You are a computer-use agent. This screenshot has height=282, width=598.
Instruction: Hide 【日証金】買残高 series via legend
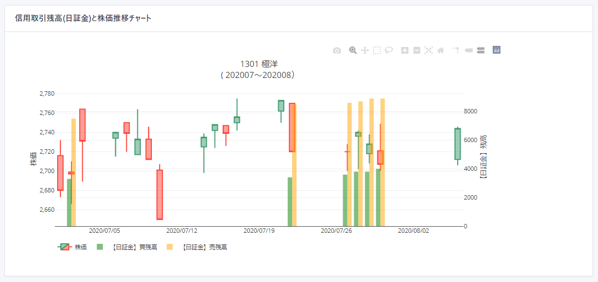coord(131,247)
